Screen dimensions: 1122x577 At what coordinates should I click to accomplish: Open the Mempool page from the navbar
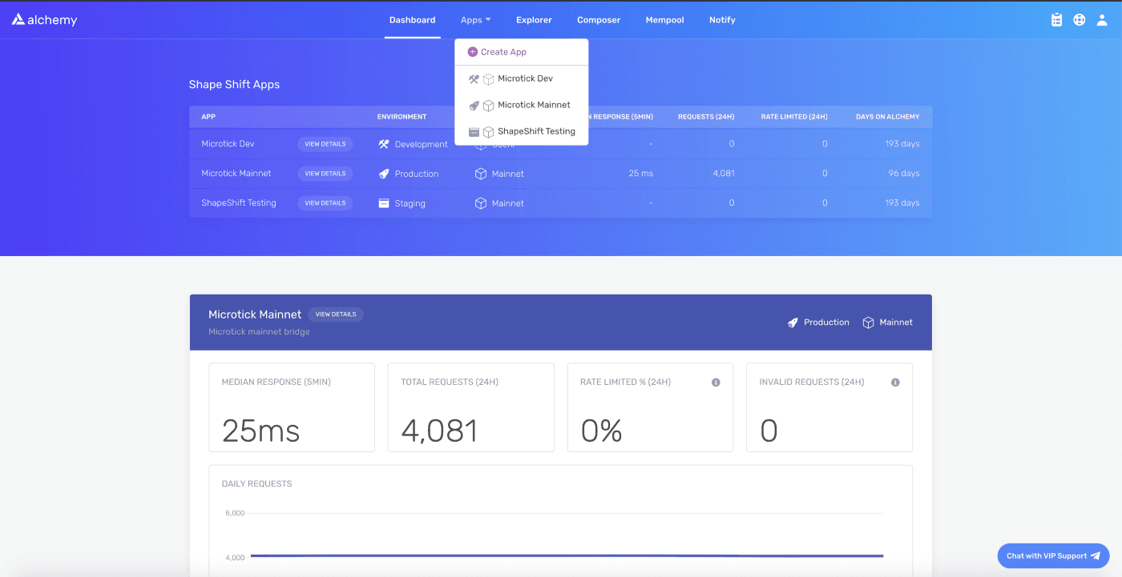coord(664,19)
